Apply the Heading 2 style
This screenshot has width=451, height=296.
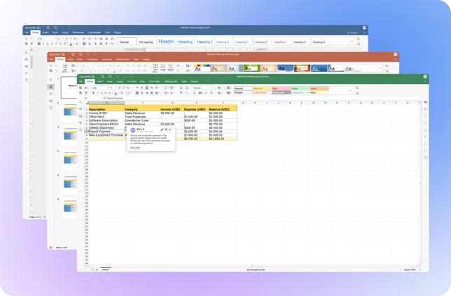(x=204, y=42)
